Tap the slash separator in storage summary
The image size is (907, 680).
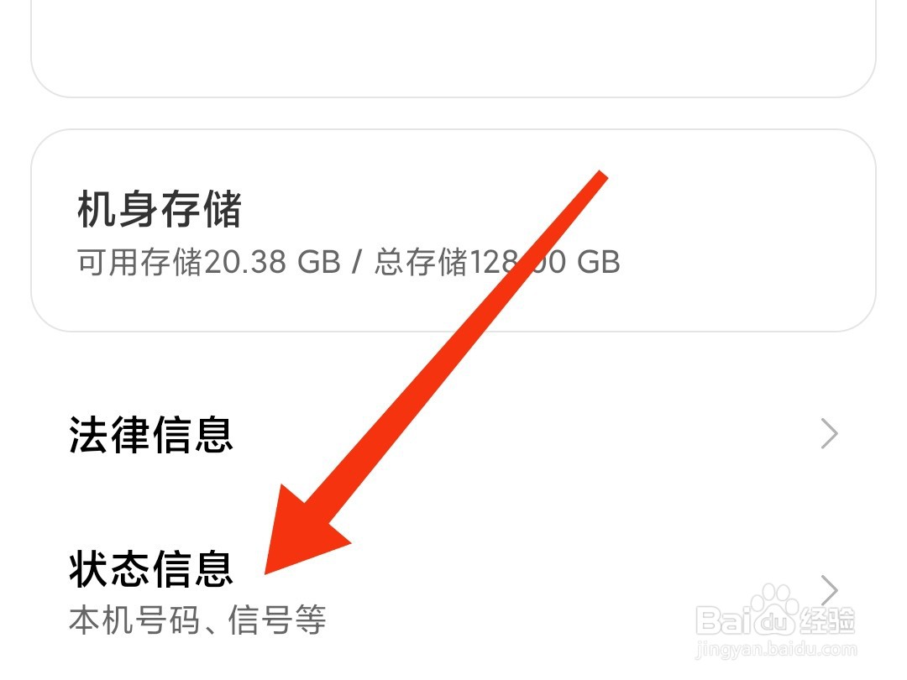coord(357,262)
